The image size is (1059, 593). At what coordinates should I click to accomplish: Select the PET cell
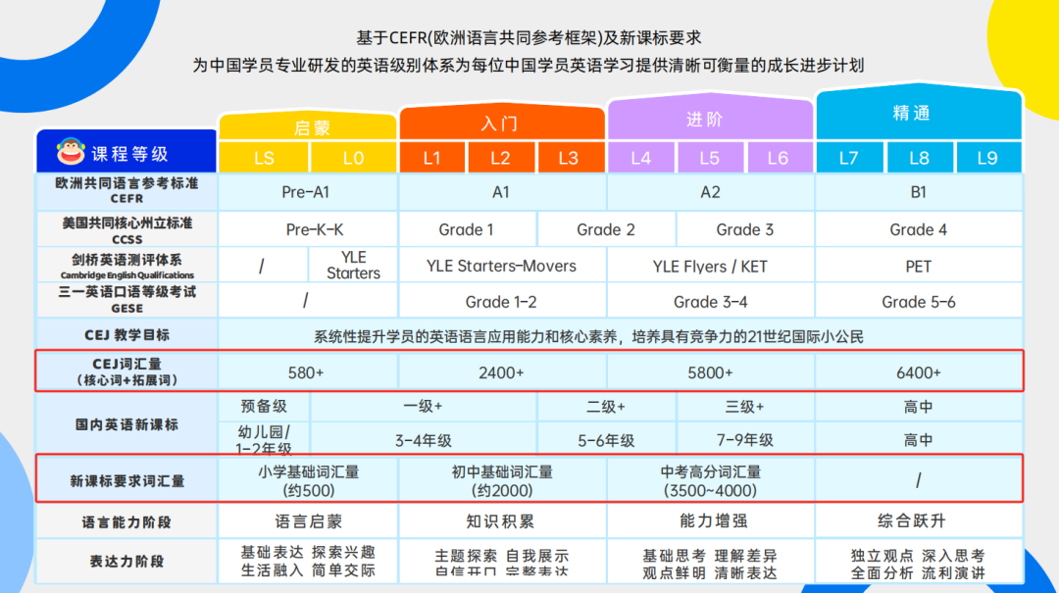(919, 266)
